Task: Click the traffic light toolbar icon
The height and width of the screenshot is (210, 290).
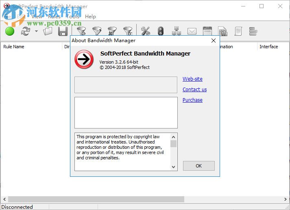Action: [x=161, y=31]
